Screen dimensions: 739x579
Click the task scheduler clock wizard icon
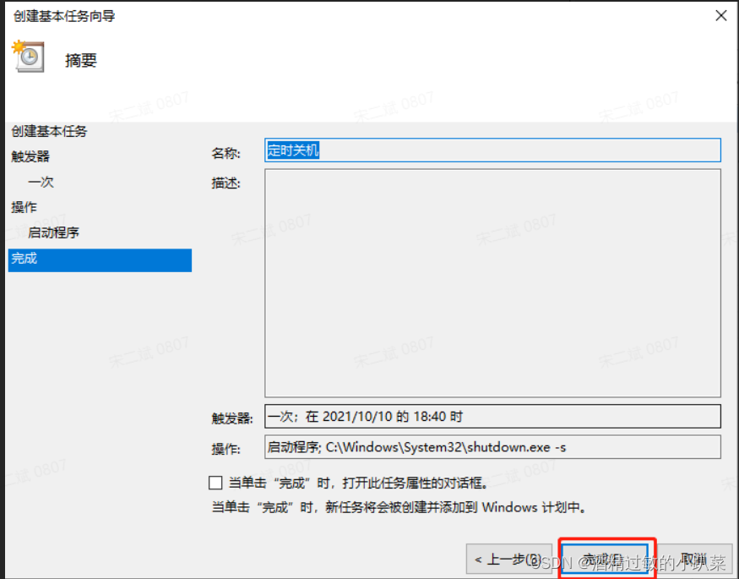(30, 56)
